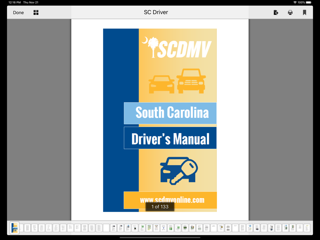Tap the Wi-Fi status icon

tap(295, 3)
